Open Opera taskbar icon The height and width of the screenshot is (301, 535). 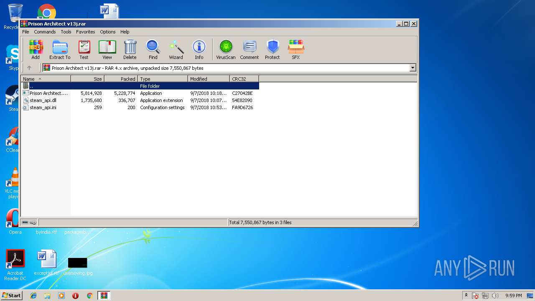(x=75, y=296)
